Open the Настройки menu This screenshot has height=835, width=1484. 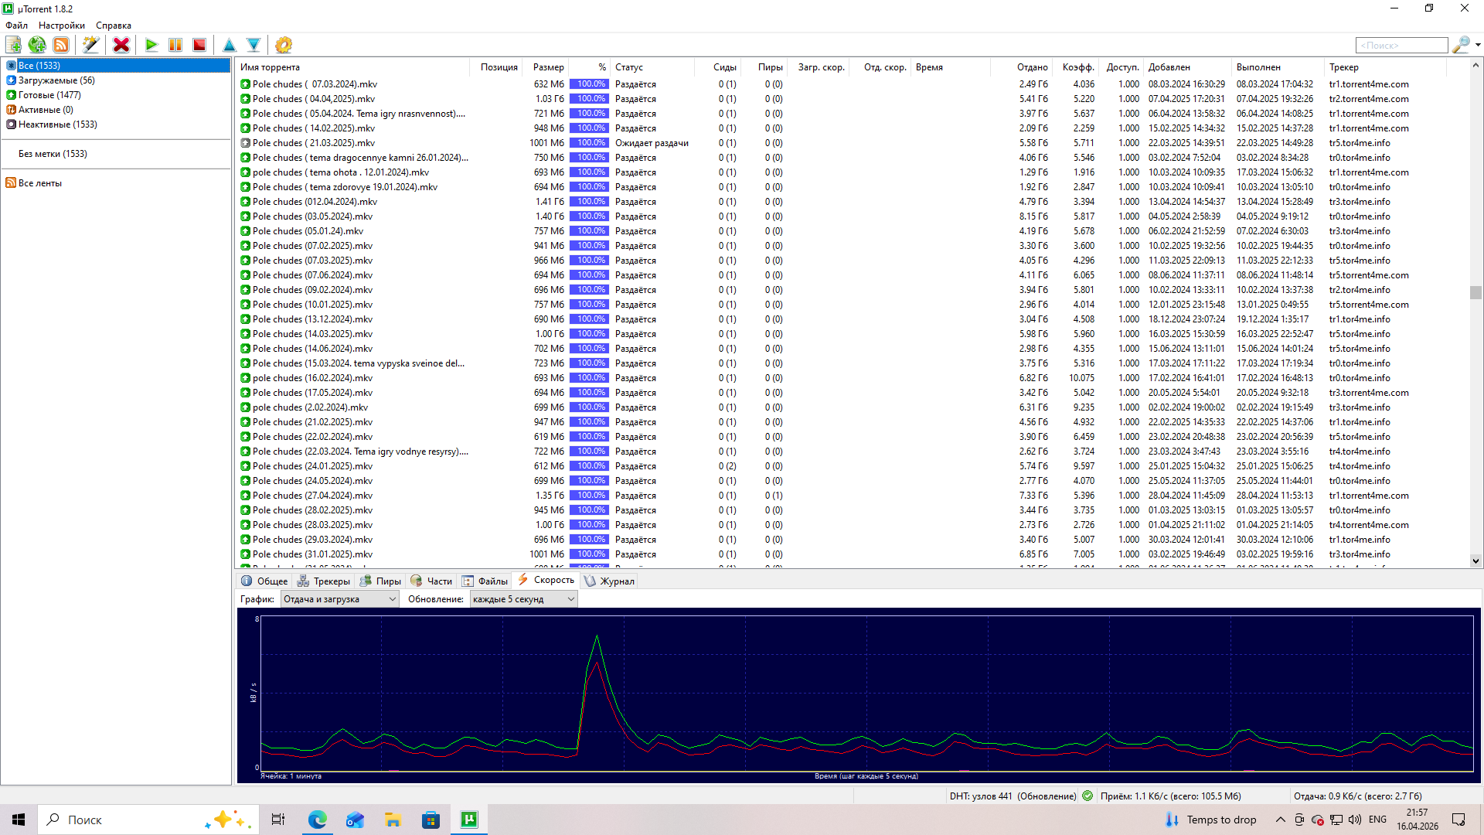(61, 26)
